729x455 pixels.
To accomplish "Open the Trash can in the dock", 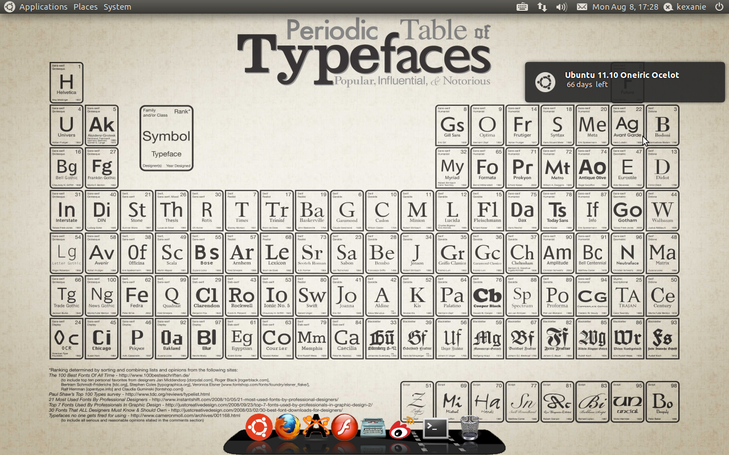I will click(x=469, y=428).
